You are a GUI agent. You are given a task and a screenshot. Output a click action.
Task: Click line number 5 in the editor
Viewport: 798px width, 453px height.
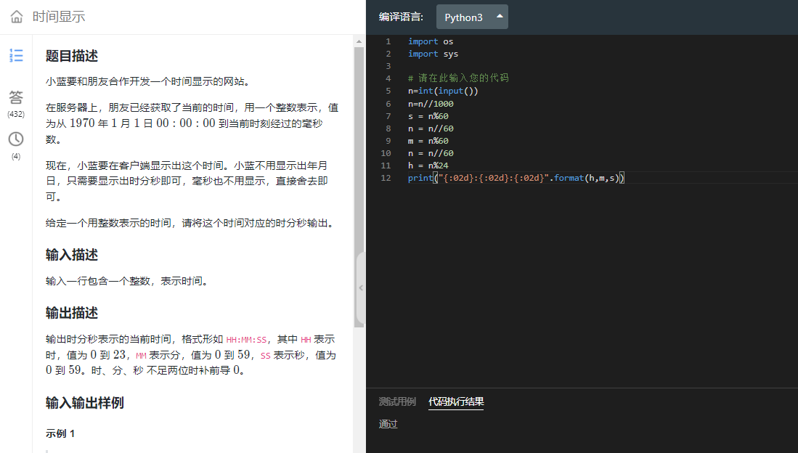(x=388, y=91)
